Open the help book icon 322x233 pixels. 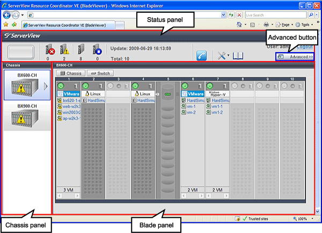coord(238,56)
